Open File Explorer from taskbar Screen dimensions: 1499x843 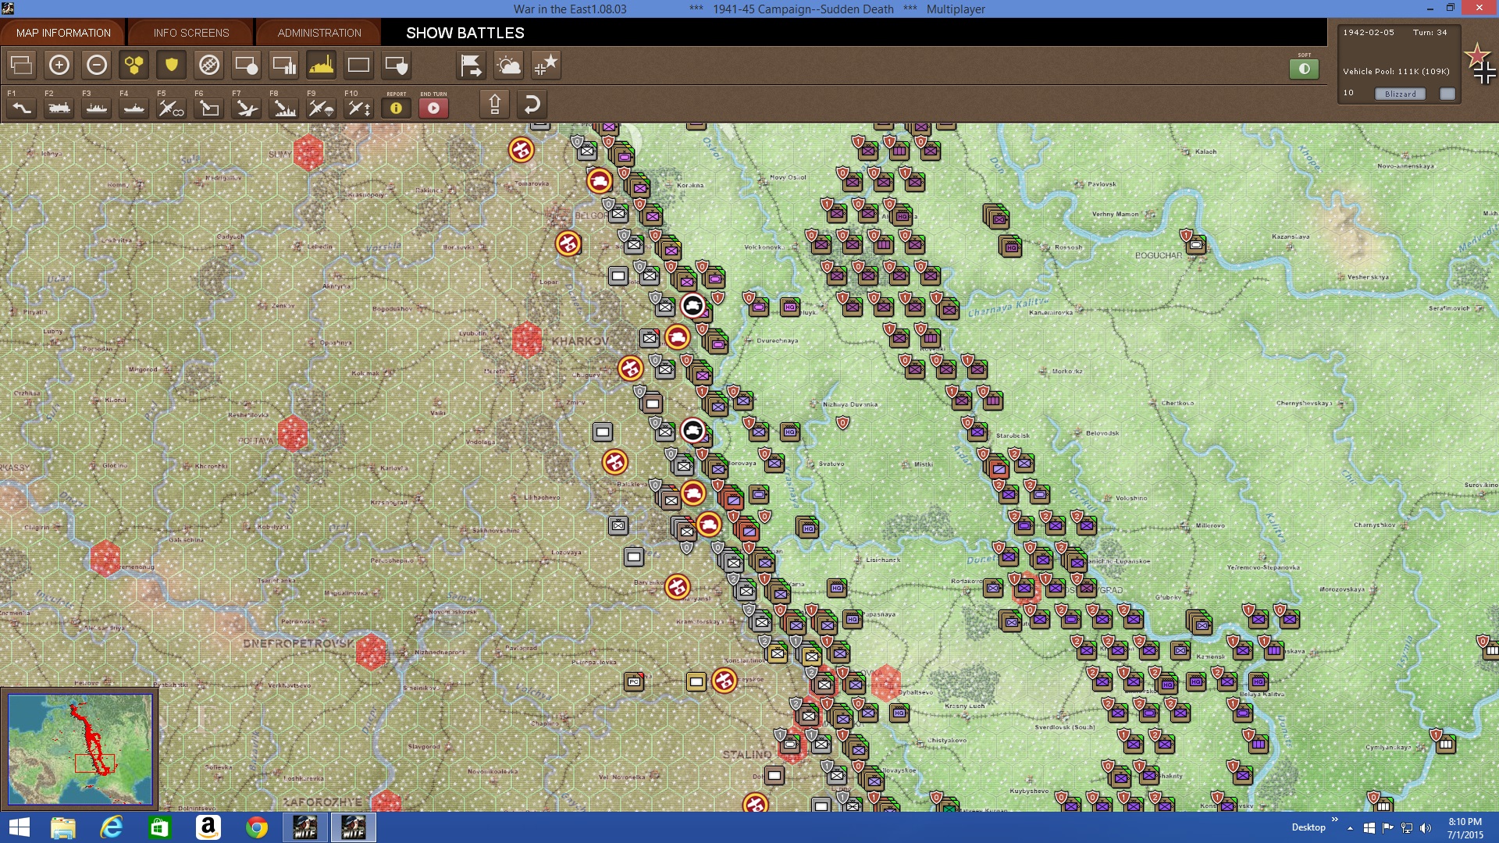point(62,827)
